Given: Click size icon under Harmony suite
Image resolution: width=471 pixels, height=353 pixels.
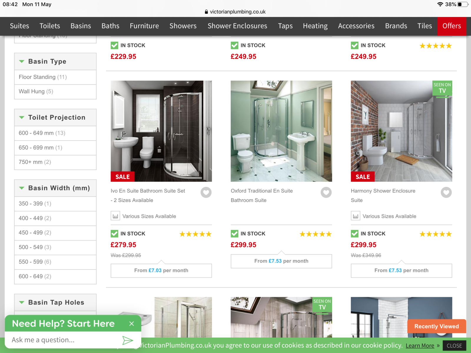Looking at the screenshot, I should (x=356, y=216).
